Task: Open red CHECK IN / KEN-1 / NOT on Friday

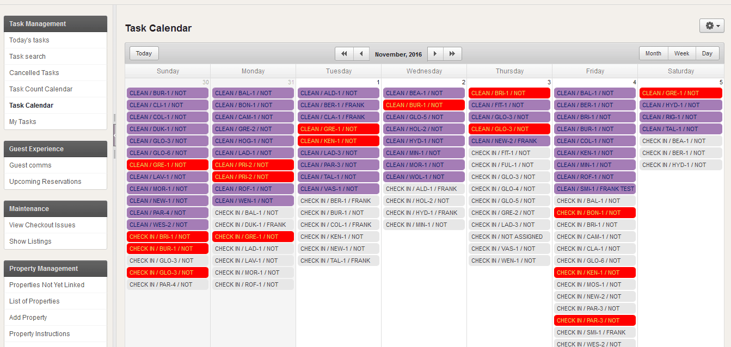Action: point(595,272)
